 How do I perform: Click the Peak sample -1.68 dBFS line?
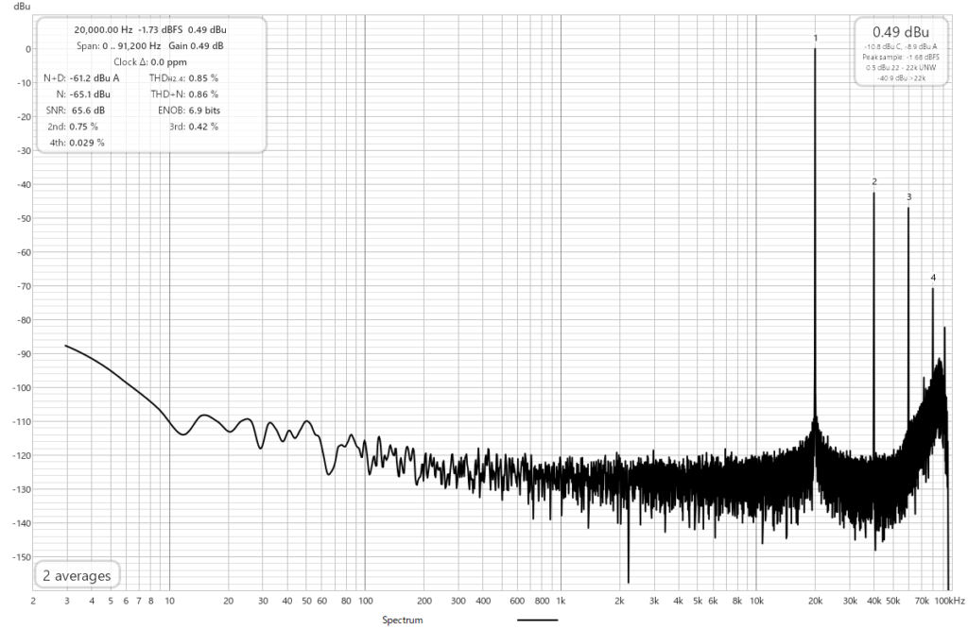900,58
